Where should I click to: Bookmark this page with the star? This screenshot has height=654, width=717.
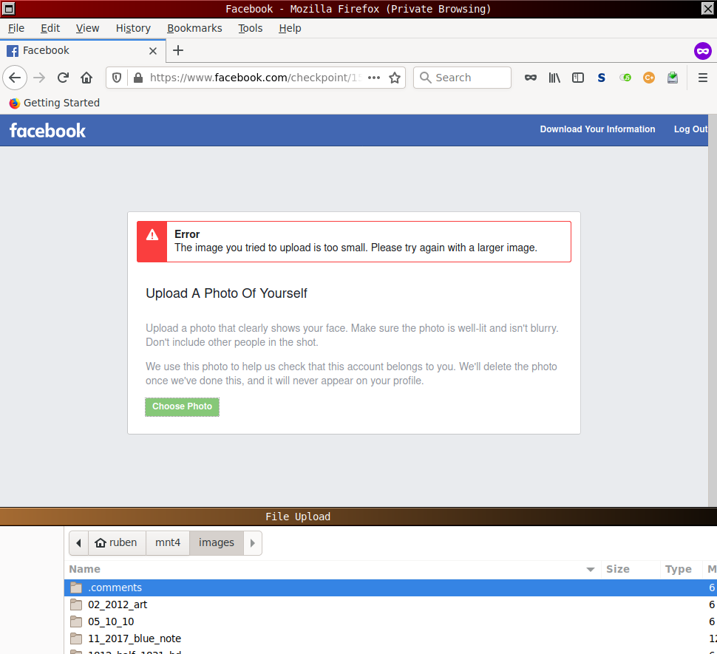(x=395, y=78)
